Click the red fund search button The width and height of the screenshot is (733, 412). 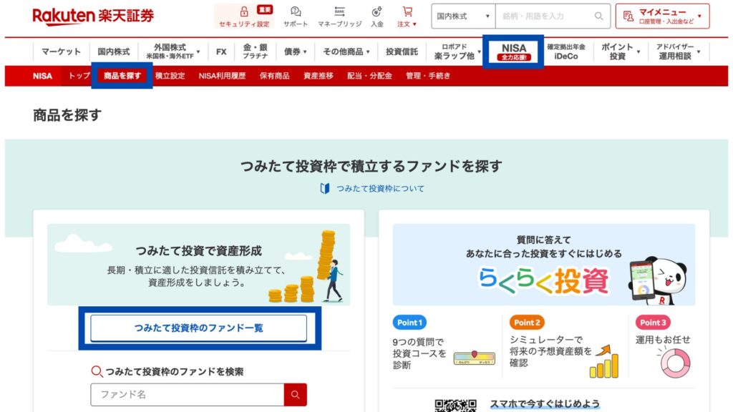295,395
